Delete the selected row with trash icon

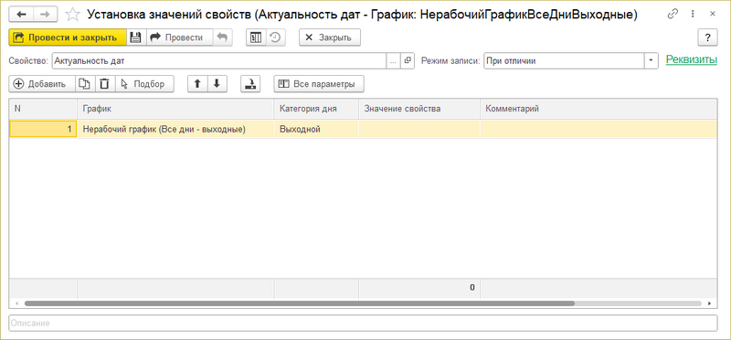105,84
